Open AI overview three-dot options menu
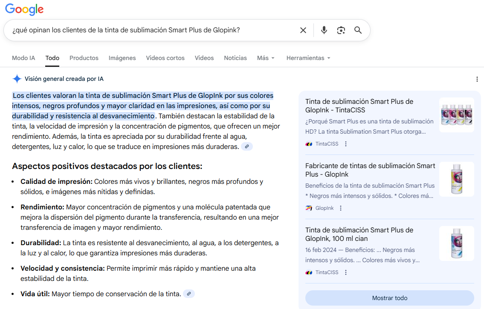 coord(477,79)
